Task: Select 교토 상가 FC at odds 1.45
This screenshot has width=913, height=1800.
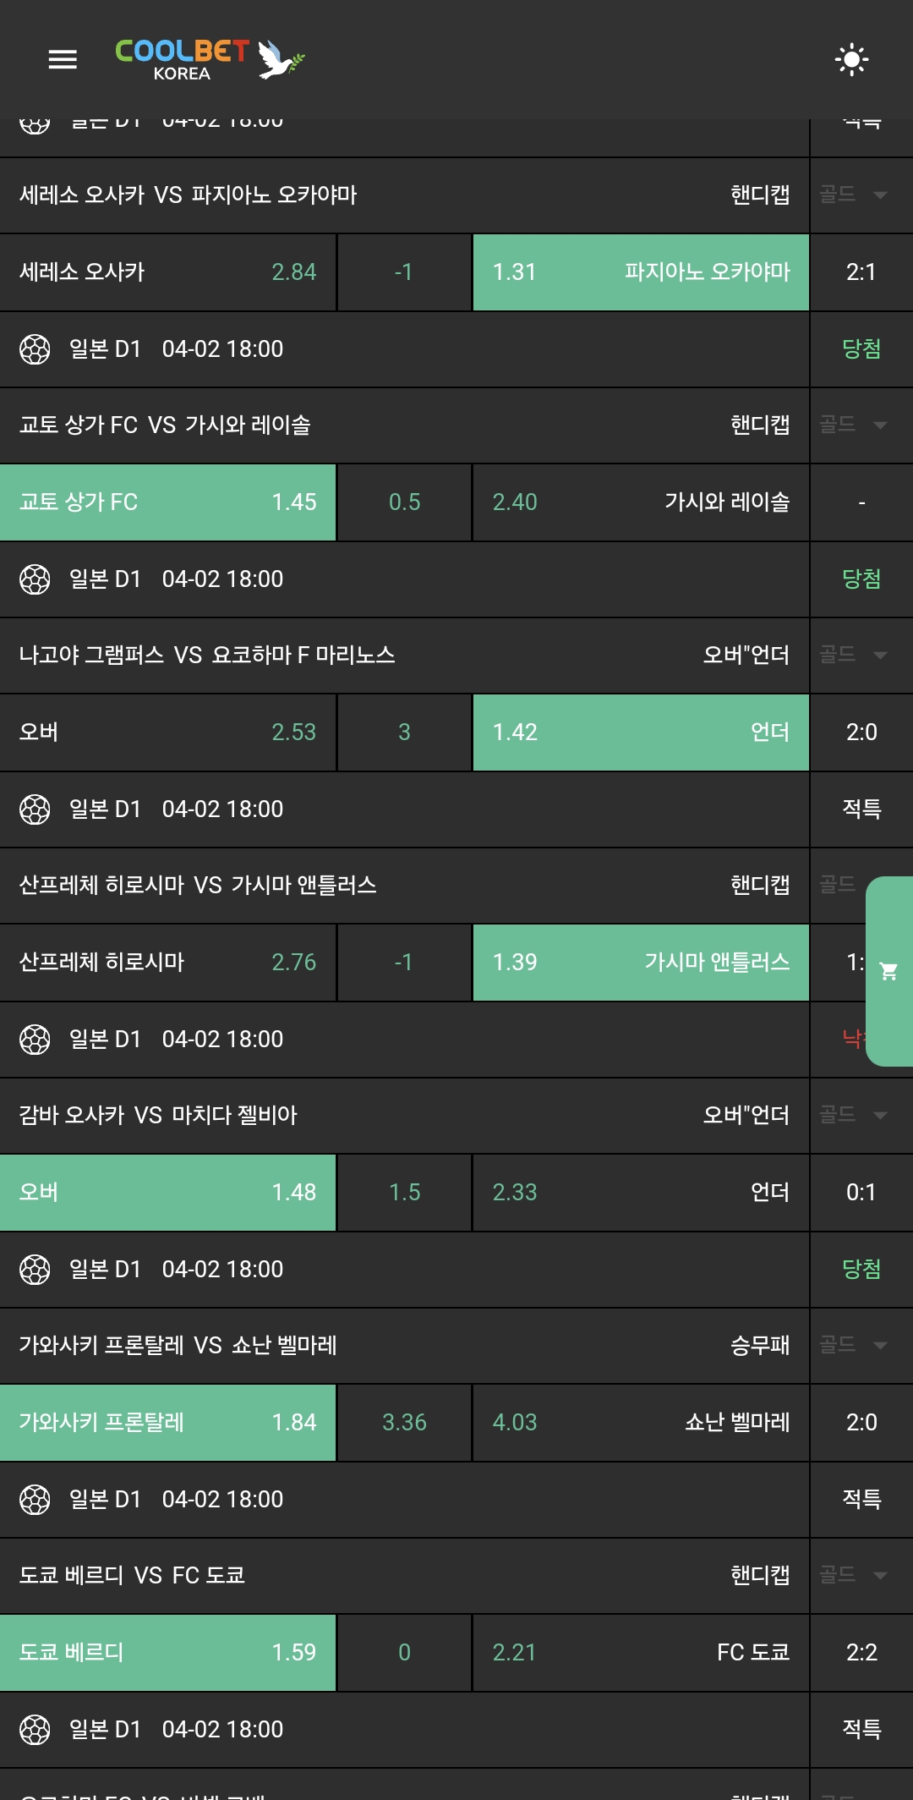Action: coord(167,502)
